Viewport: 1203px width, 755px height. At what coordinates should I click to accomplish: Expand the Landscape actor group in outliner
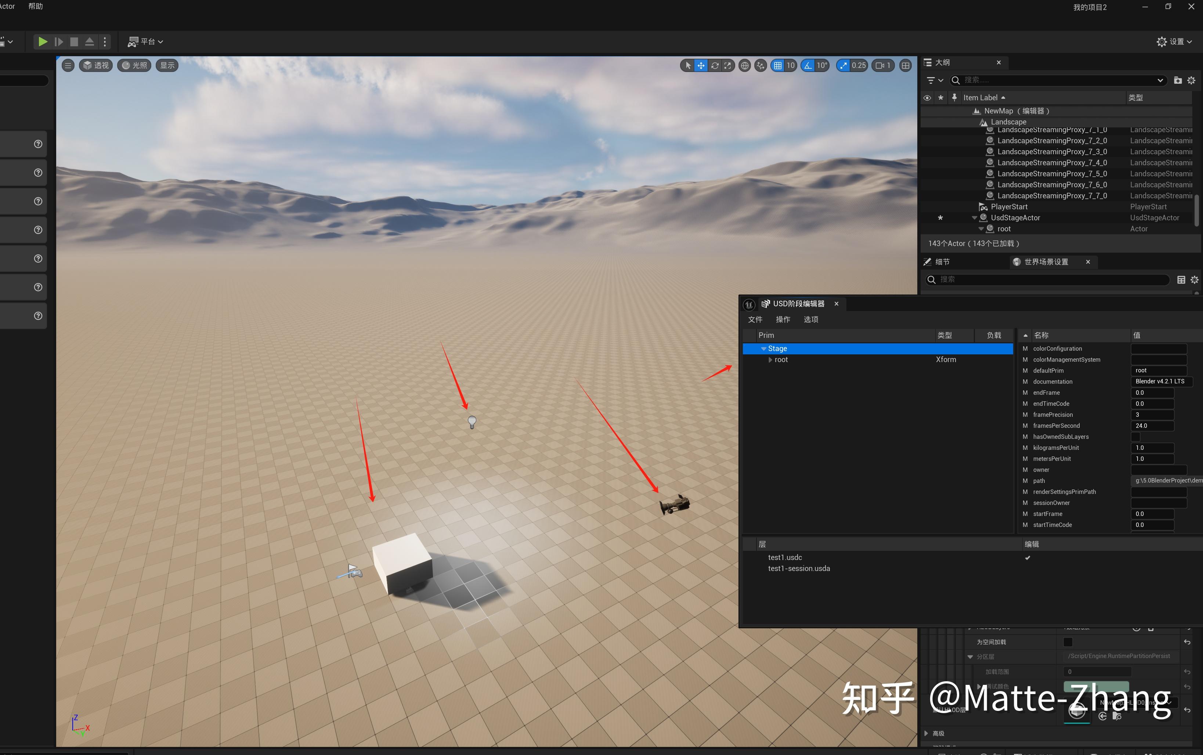click(x=973, y=122)
